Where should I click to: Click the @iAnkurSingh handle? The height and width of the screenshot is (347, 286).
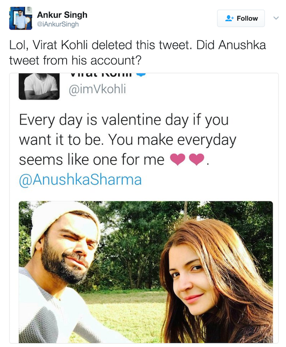click(x=58, y=24)
